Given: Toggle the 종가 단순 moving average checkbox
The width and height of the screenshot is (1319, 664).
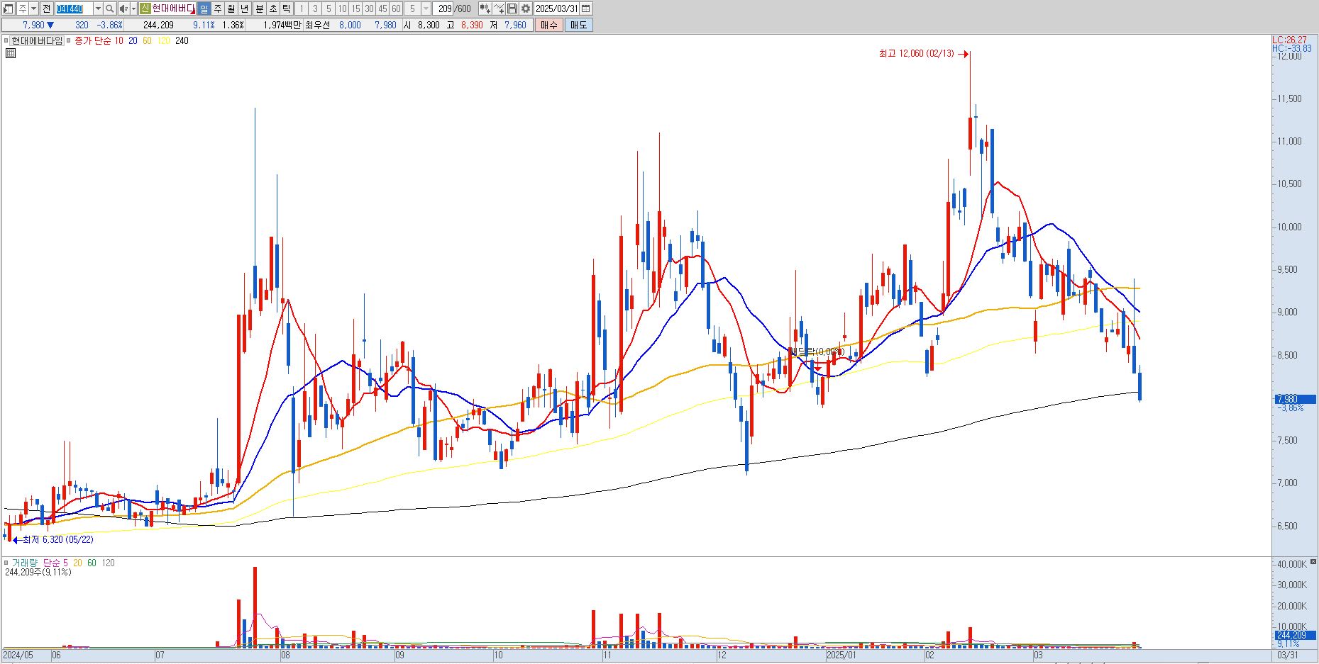Looking at the screenshot, I should point(69,41).
